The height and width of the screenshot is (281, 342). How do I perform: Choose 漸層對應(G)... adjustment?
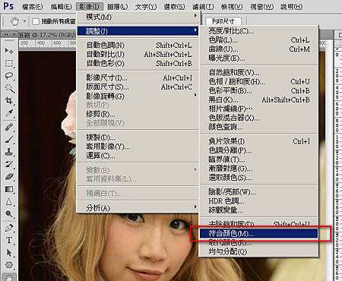click(x=259, y=169)
